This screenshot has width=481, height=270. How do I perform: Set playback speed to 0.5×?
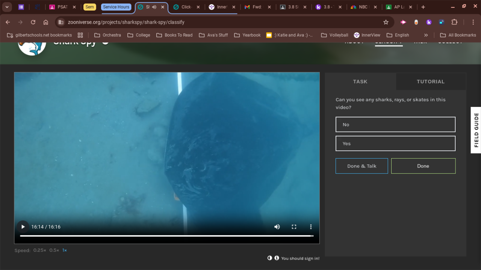click(x=54, y=250)
